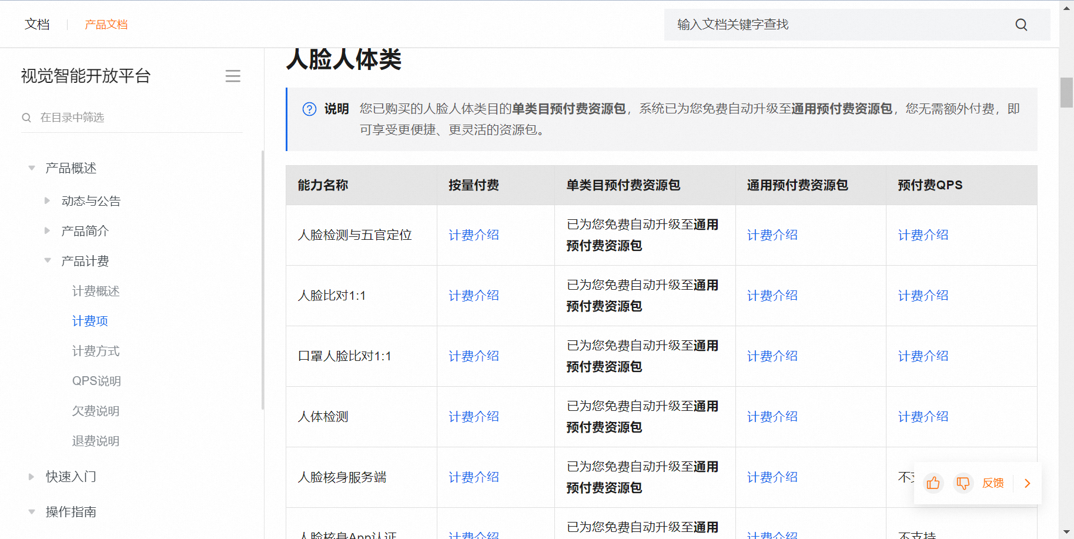The height and width of the screenshot is (539, 1074).
Task: Click the page vertical scrollbar thumb
Action: 1066,92
